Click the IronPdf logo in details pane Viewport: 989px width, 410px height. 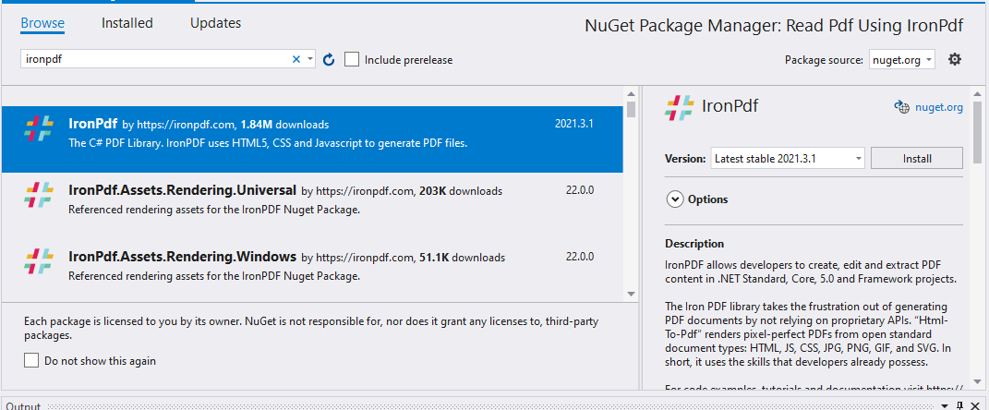[679, 107]
